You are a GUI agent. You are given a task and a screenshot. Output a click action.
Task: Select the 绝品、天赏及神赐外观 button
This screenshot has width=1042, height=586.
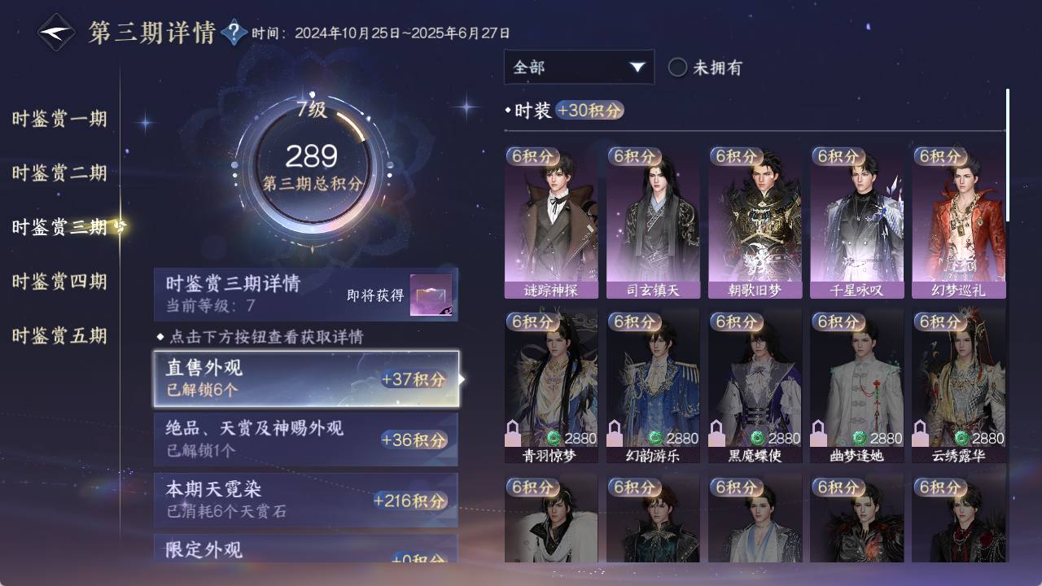pos(306,439)
